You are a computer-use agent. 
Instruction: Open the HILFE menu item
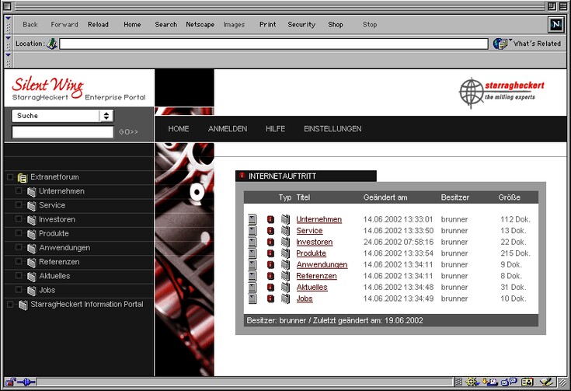click(275, 128)
